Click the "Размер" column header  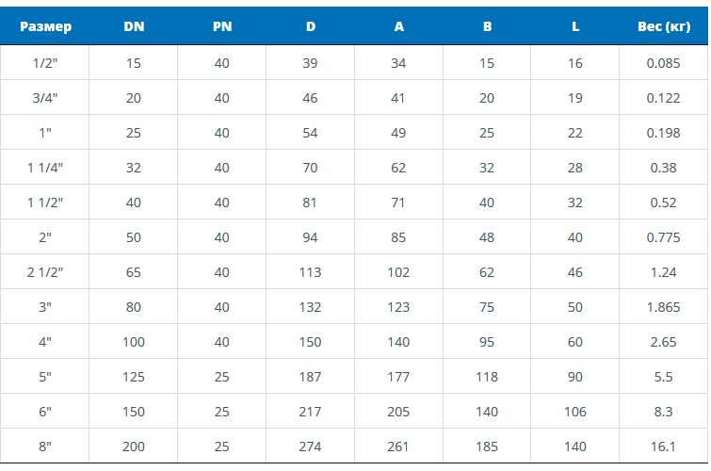45,26
